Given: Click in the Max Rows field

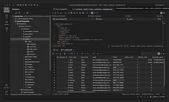Looking at the screenshot, I should [160, 19].
